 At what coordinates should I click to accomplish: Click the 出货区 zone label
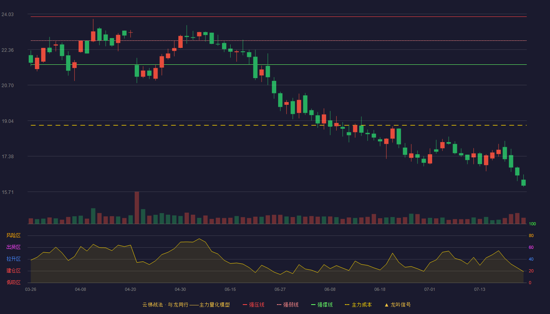pyautogui.click(x=13, y=247)
